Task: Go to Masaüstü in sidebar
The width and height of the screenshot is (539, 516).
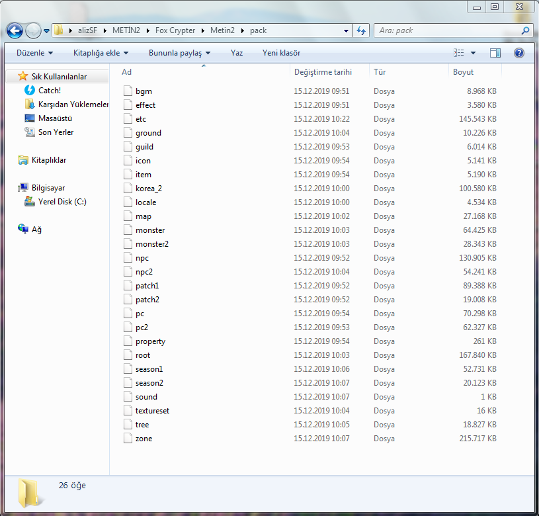Action: (55, 118)
